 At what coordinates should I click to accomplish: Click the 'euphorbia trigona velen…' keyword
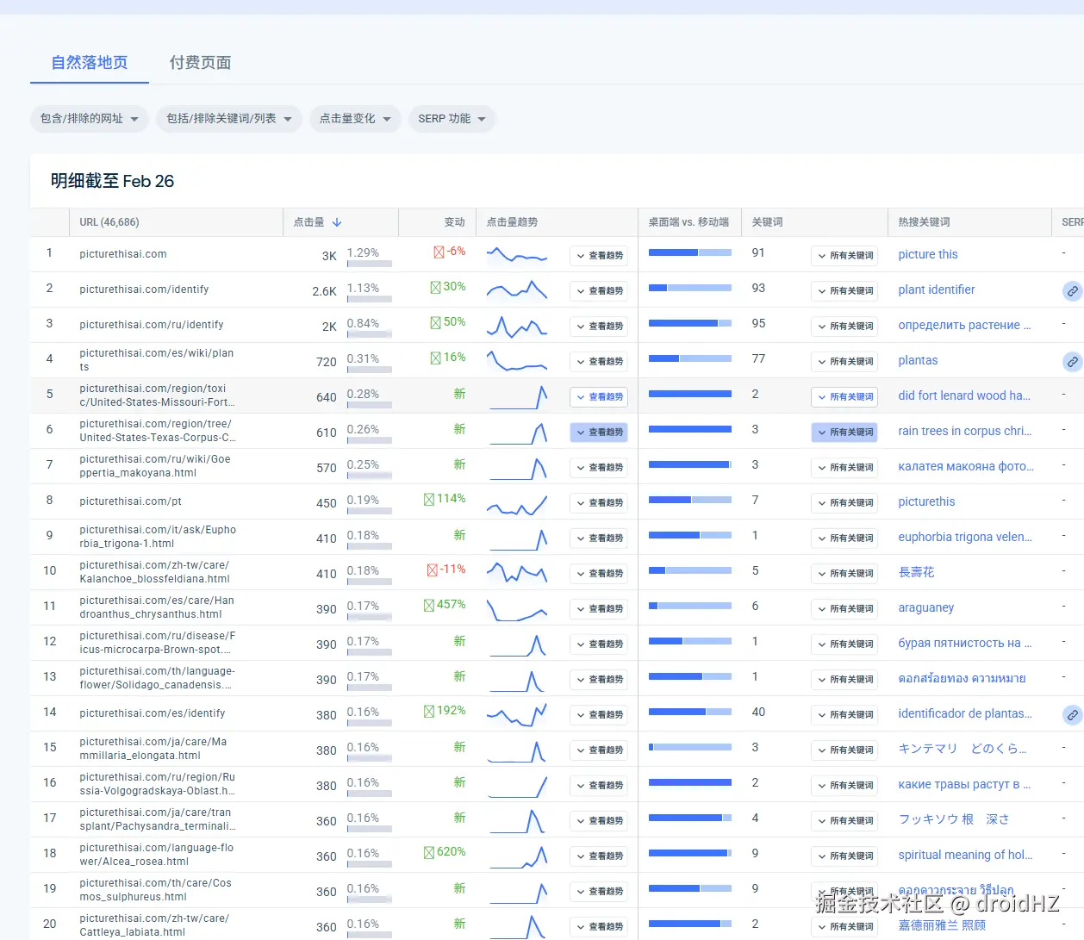965,537
